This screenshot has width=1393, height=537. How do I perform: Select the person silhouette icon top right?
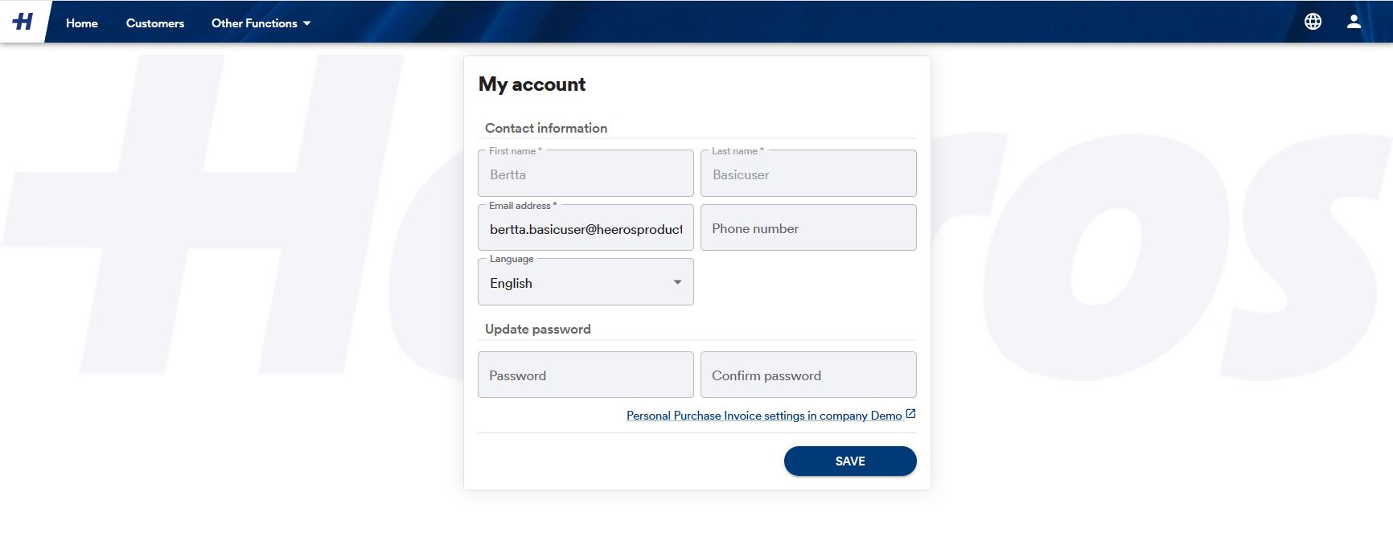click(1354, 22)
